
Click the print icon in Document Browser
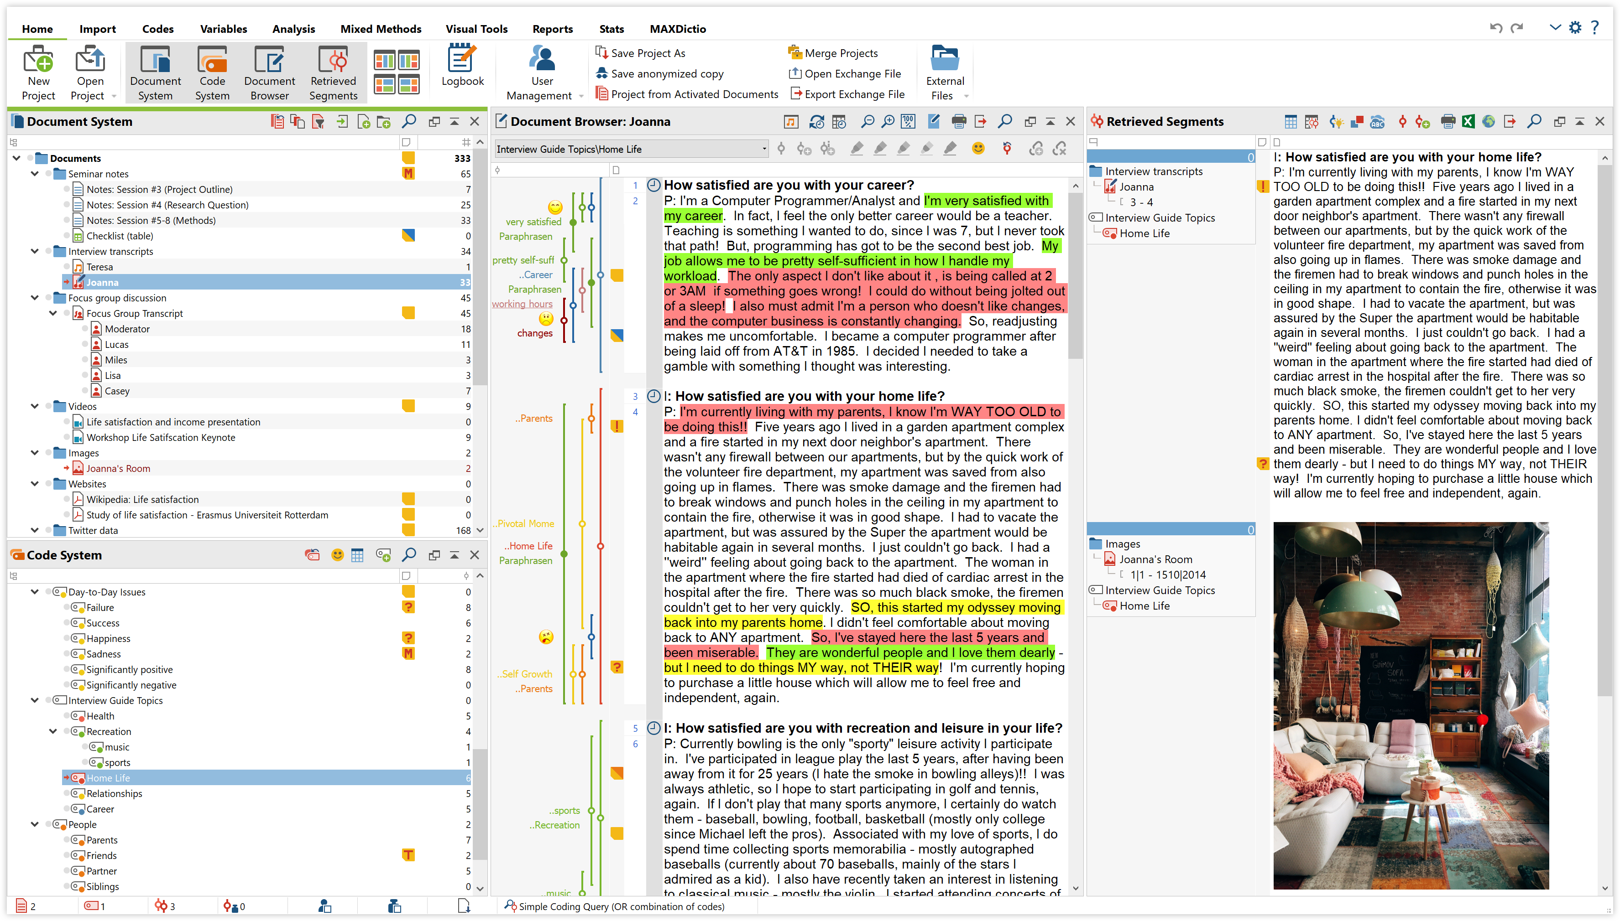pos(958,121)
